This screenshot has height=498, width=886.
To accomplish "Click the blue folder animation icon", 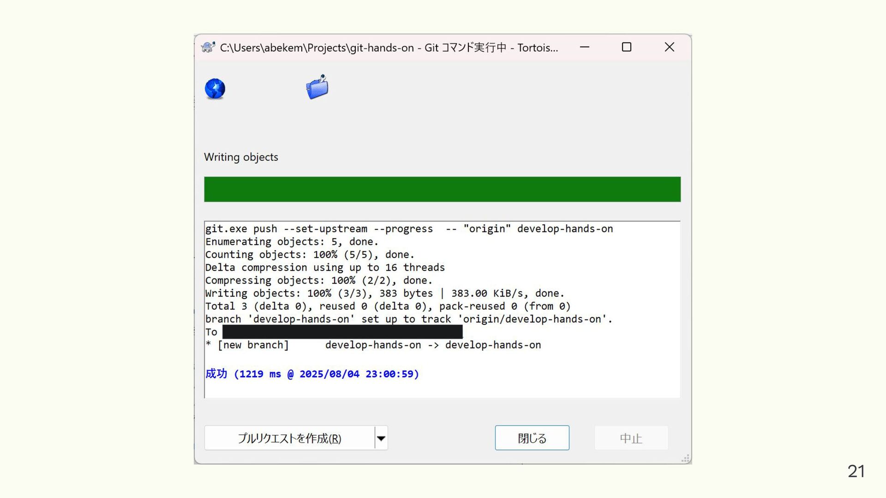I will click(317, 87).
